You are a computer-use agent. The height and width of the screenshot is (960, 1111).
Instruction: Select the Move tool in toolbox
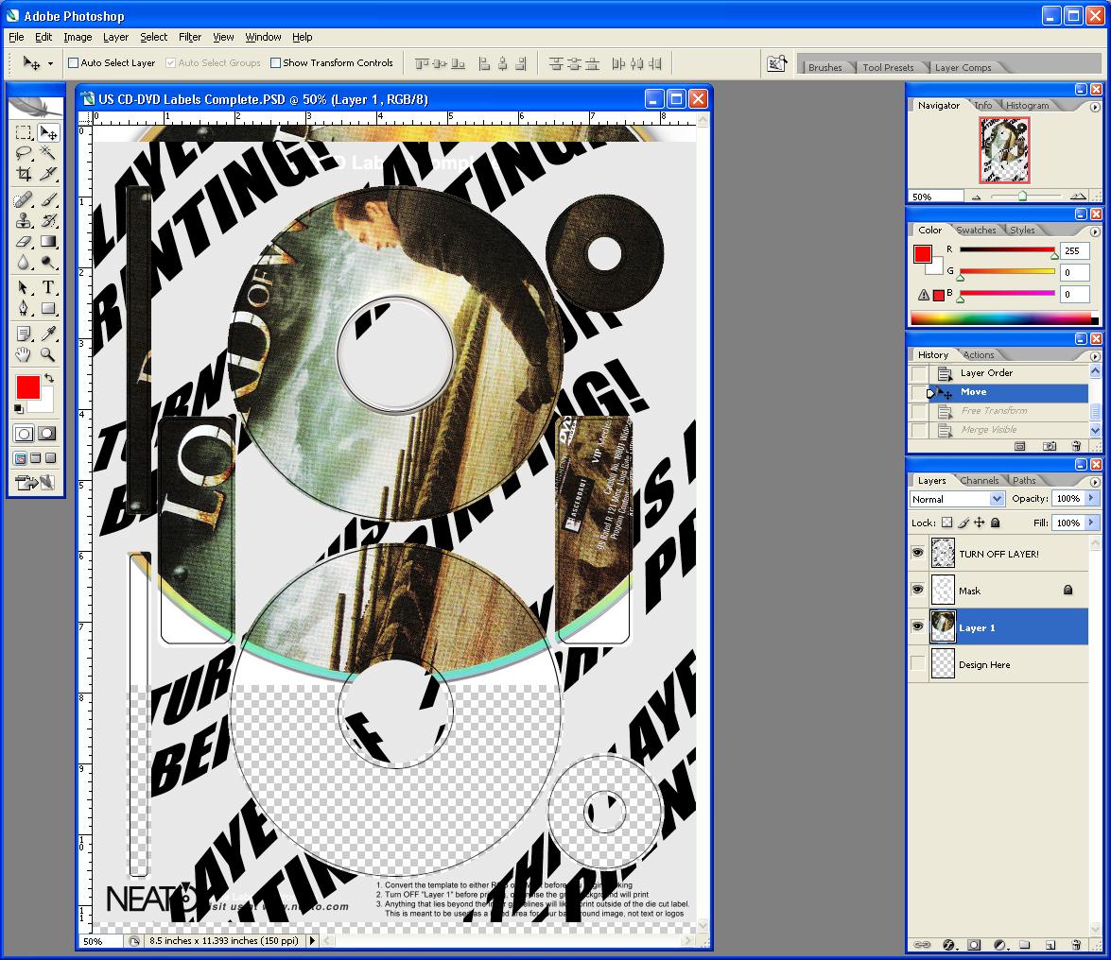coord(48,132)
